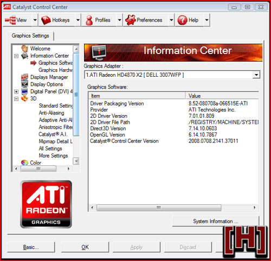The width and height of the screenshot is (271, 261).
Task: Open the Preferences dropdown arrow
Action: pyautogui.click(x=171, y=20)
